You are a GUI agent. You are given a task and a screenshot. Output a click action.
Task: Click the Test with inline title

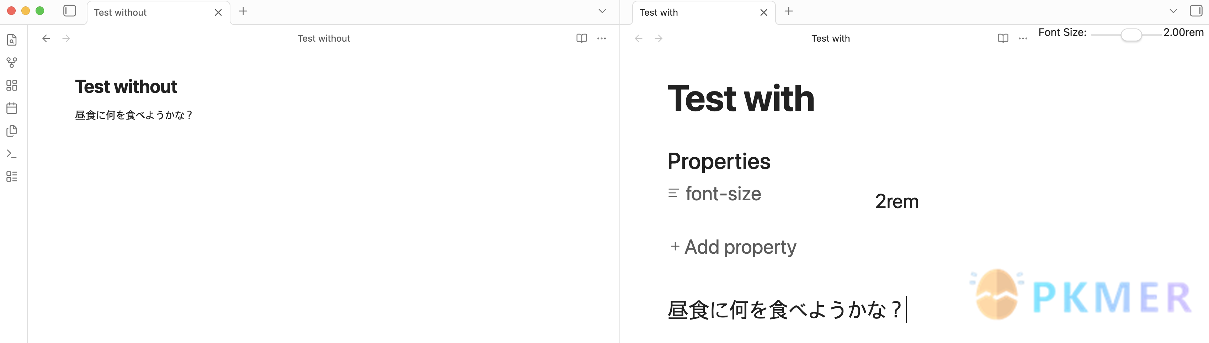pyautogui.click(x=741, y=99)
